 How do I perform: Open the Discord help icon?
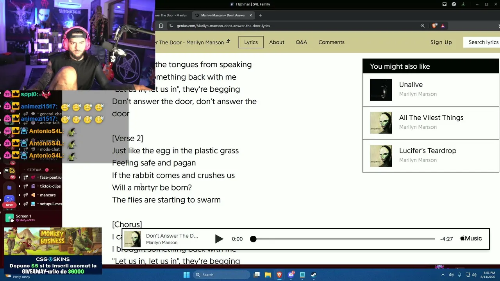(454, 4)
